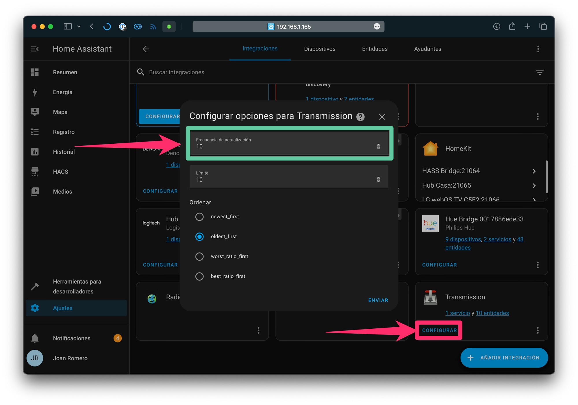Switch to Integraciones tab
The image size is (578, 405).
[x=260, y=49]
